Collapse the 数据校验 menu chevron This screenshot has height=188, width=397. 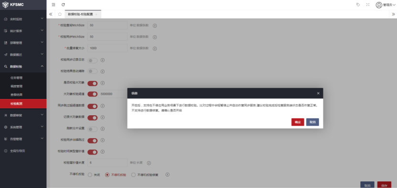(x=42, y=66)
